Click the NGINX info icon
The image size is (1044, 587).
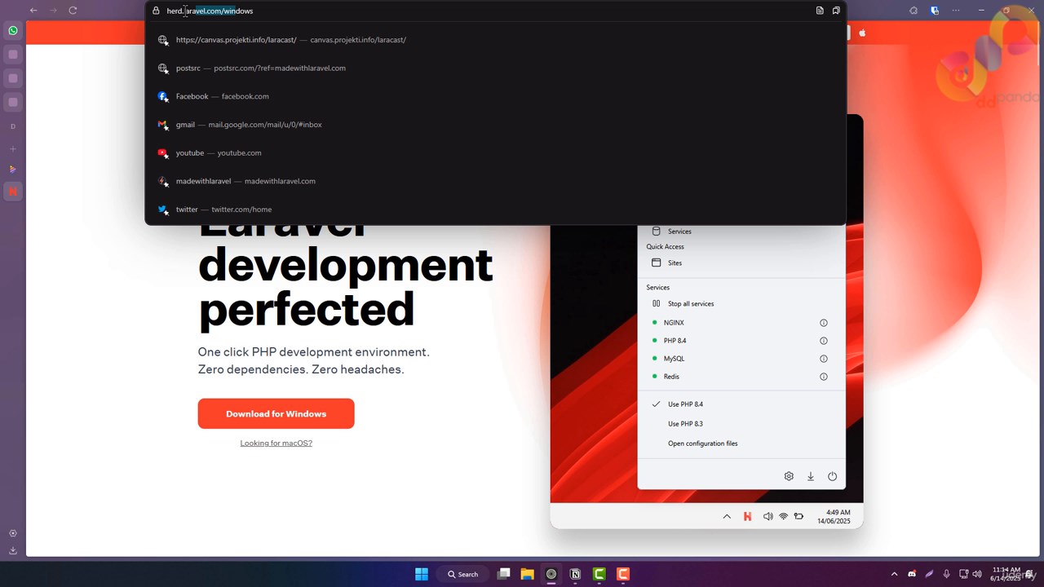pos(823,323)
